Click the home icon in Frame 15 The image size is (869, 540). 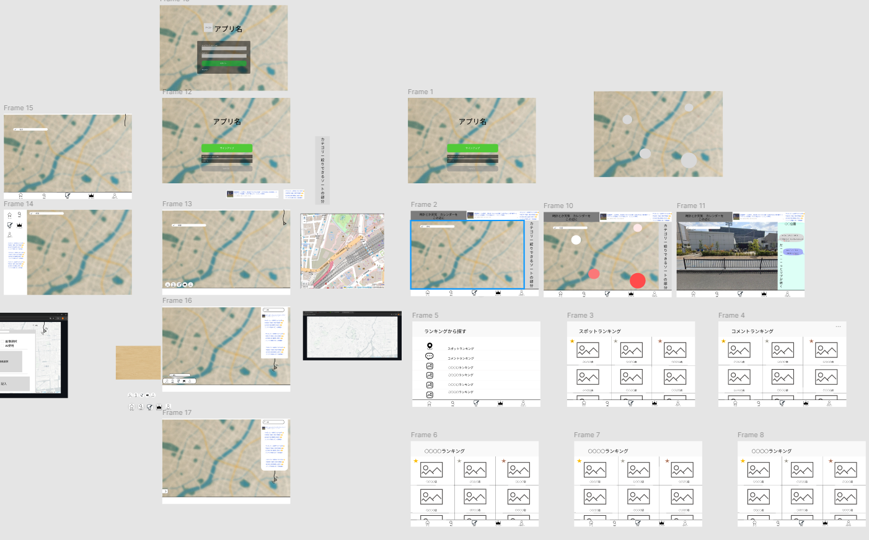pos(20,196)
